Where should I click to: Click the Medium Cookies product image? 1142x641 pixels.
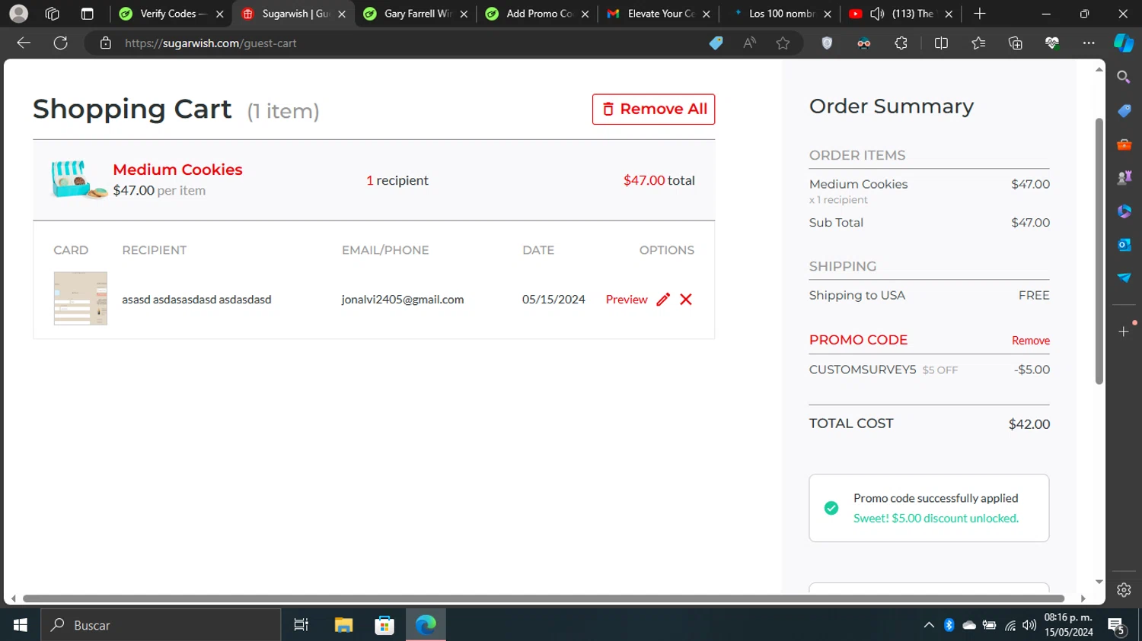click(x=78, y=179)
